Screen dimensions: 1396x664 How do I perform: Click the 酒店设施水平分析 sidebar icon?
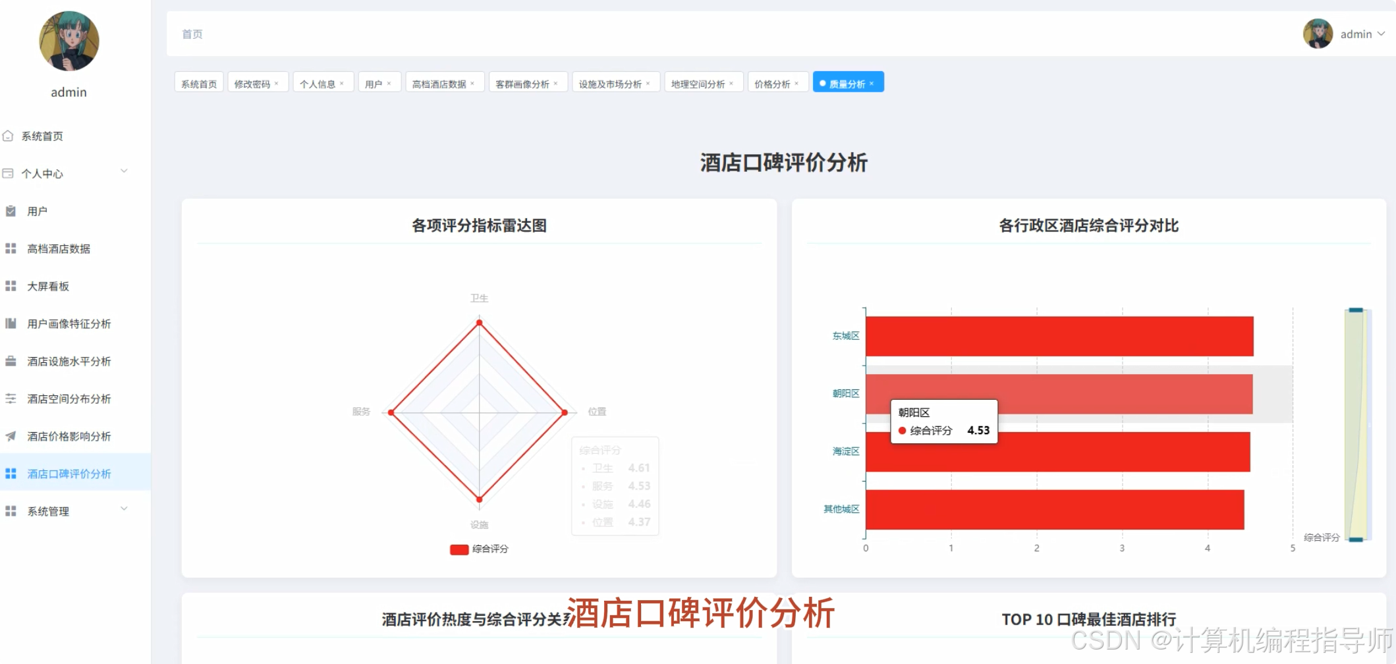coord(9,361)
